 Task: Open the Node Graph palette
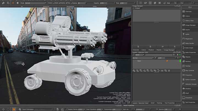tap(189, 48)
